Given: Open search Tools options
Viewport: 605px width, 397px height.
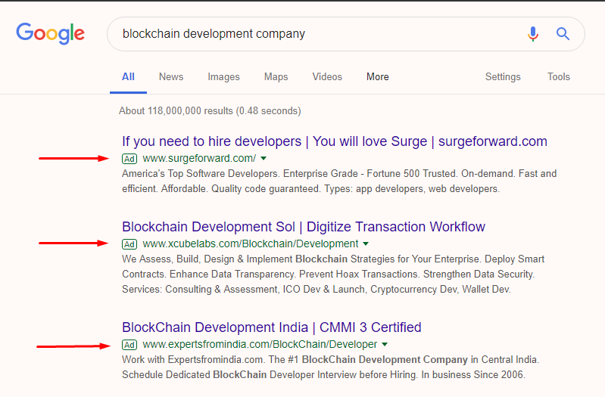Looking at the screenshot, I should point(558,76).
